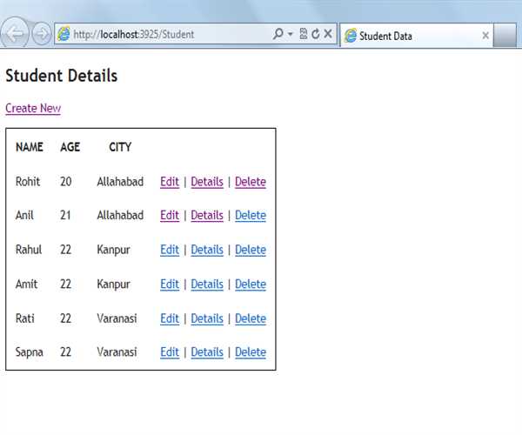Click the browser Back arrow button
The image size is (522, 435).
[x=15, y=35]
